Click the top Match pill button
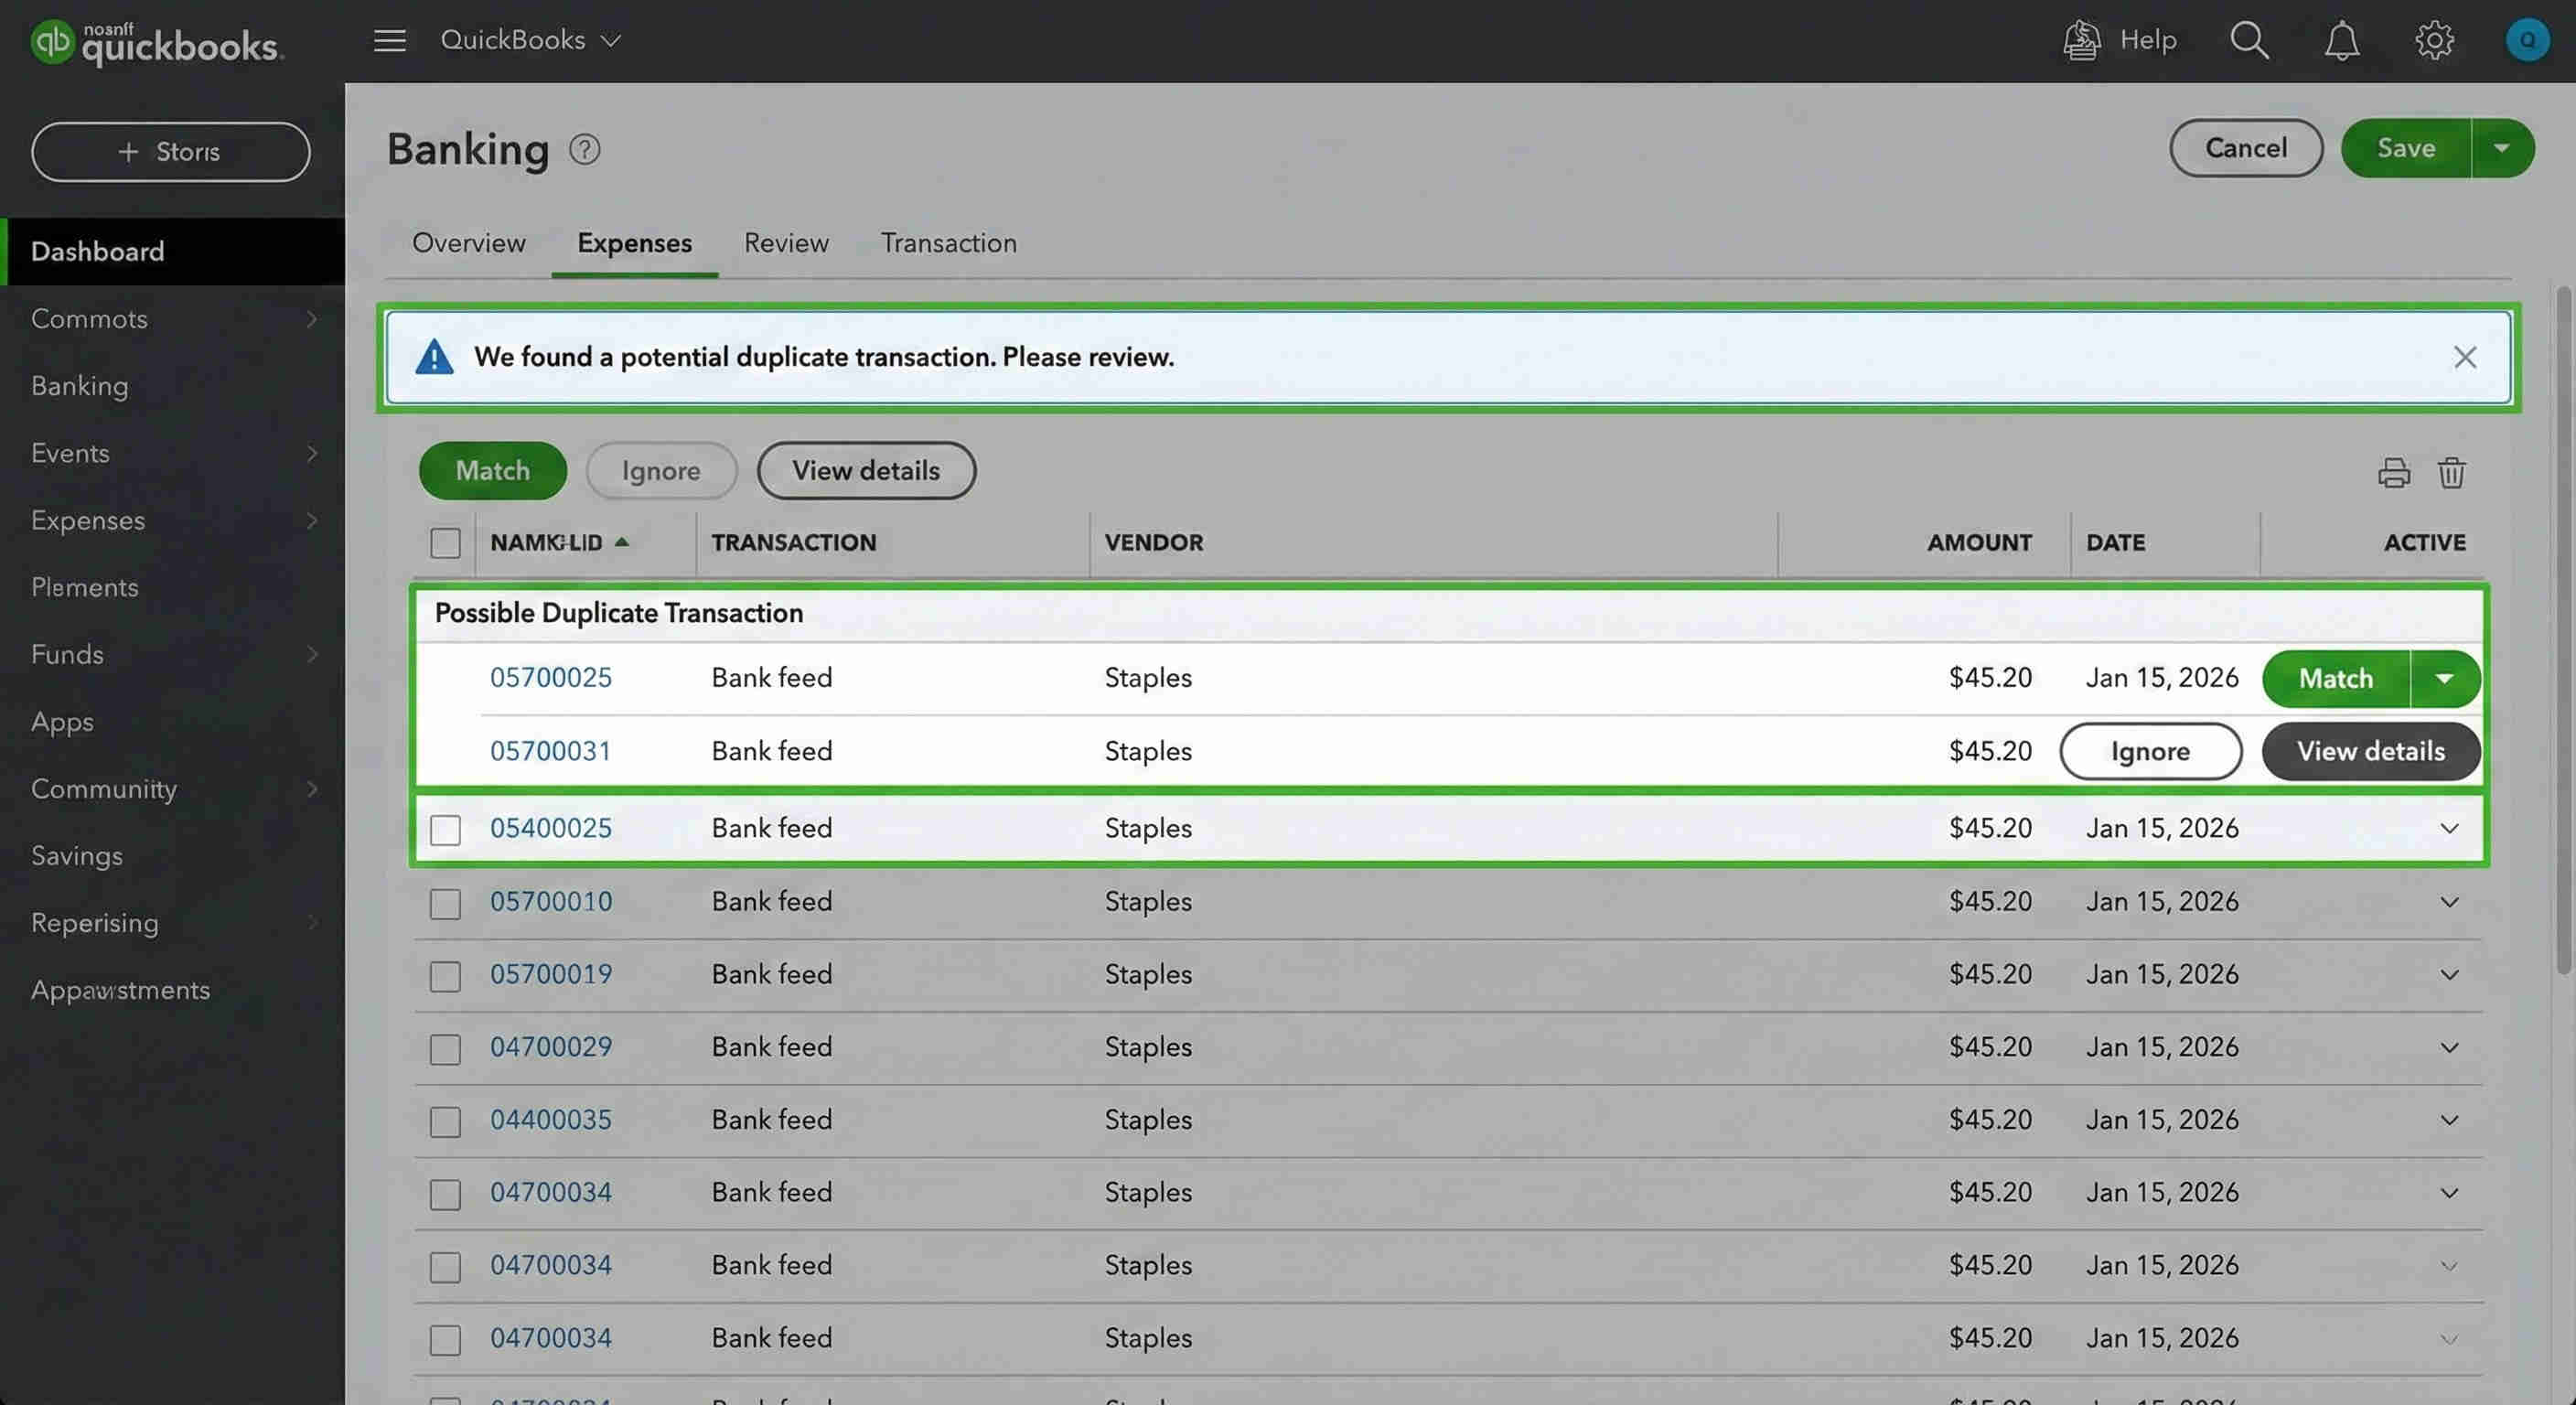 pos(492,471)
